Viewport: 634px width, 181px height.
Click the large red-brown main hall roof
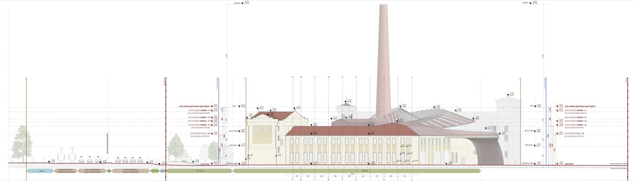pyautogui.click(x=352, y=130)
